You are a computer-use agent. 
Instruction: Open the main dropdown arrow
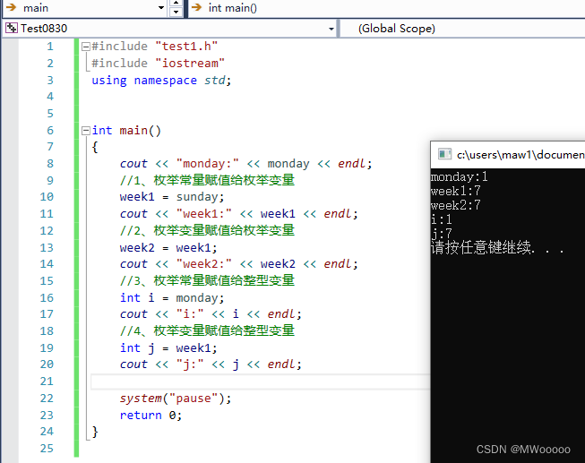(174, 8)
